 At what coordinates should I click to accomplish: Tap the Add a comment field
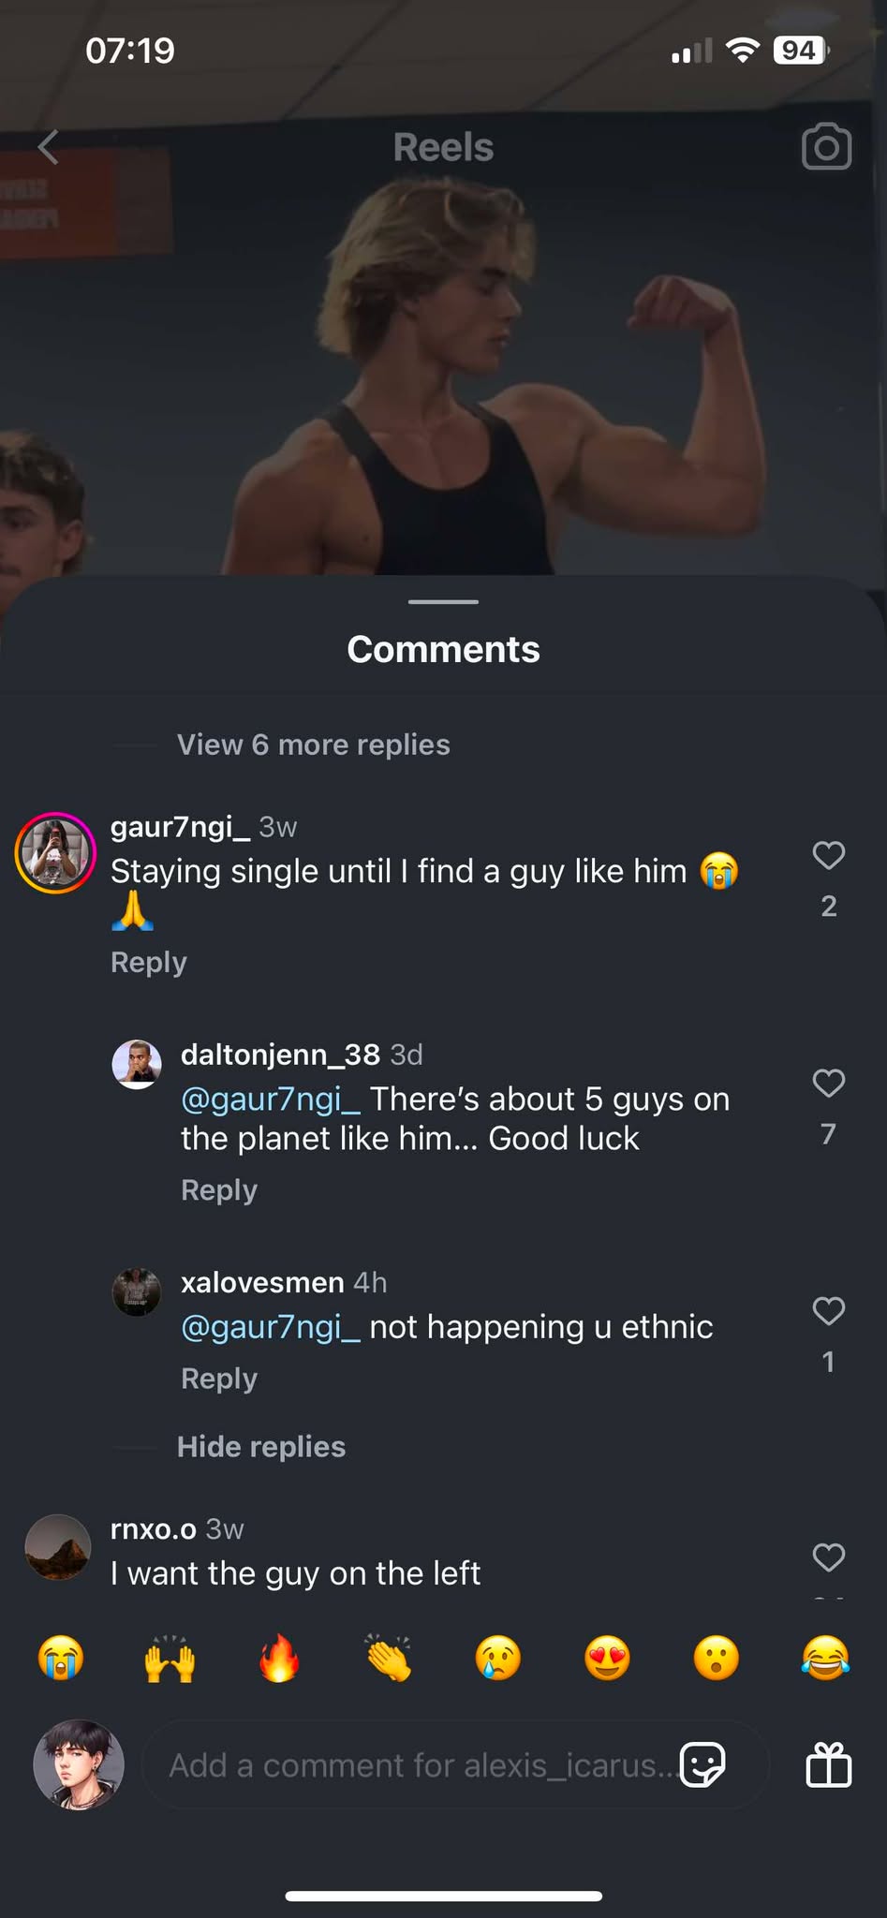[x=412, y=1764]
